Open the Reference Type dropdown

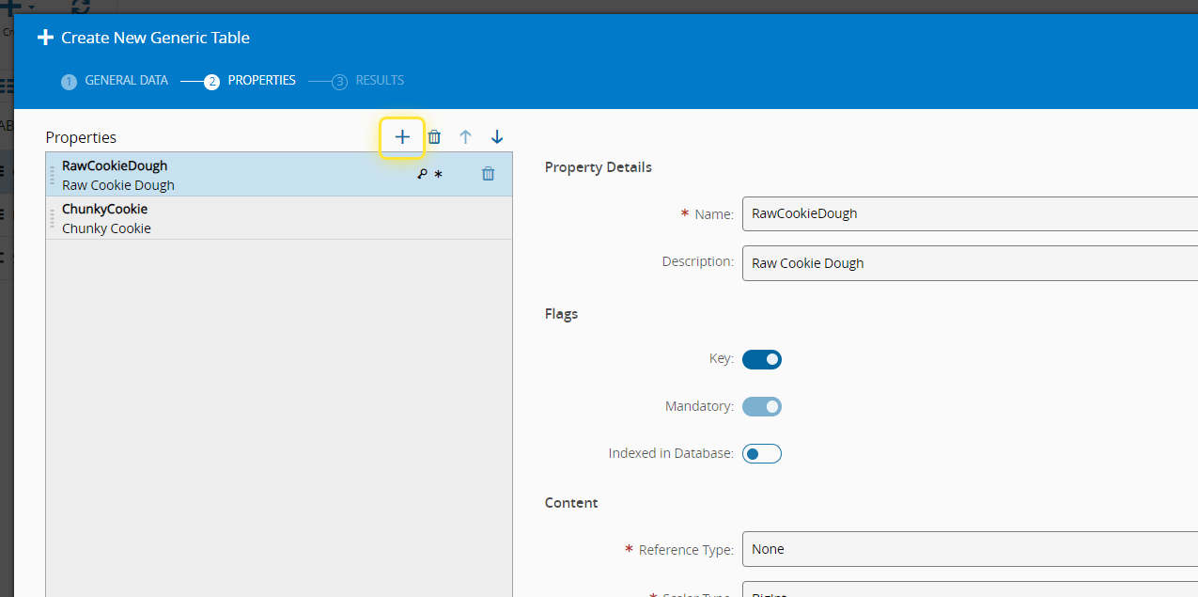point(968,549)
